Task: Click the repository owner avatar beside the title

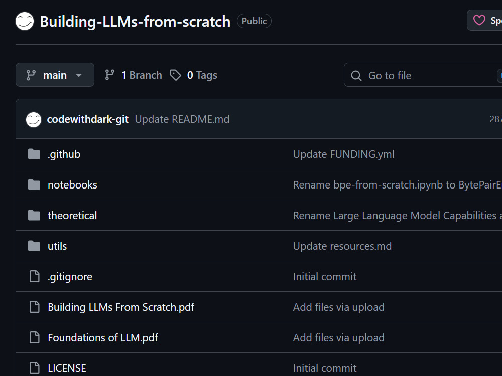Action: (25, 21)
